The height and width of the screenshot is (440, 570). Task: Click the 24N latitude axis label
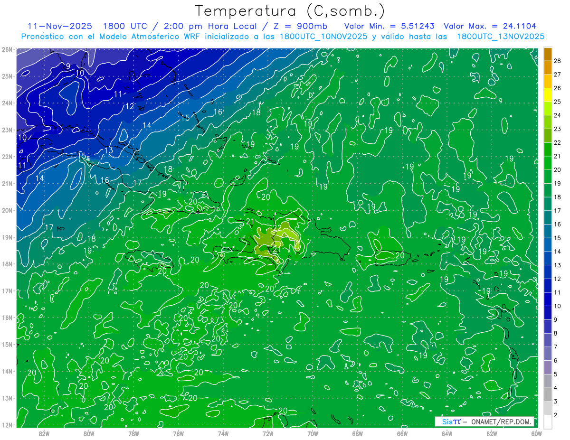coord(7,103)
